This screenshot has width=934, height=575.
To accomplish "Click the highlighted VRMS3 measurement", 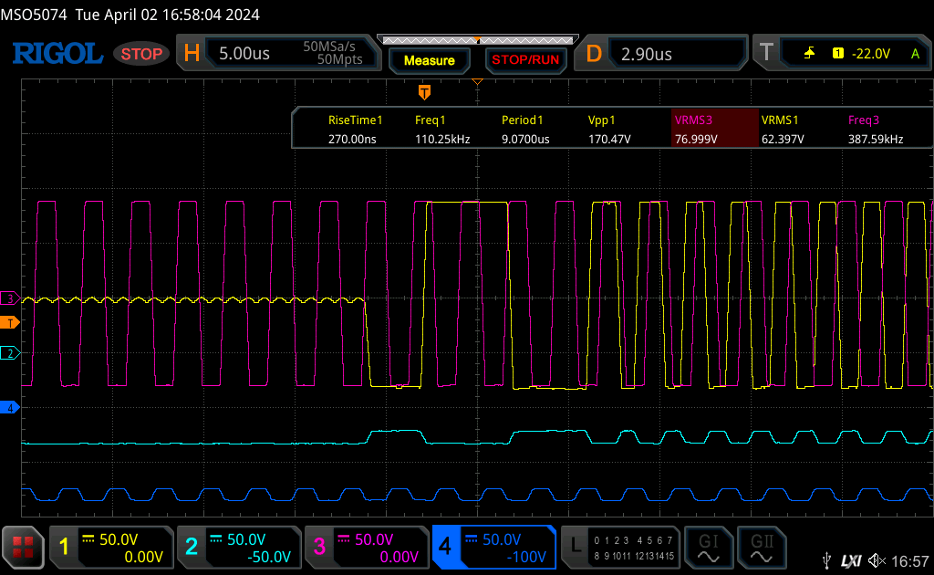I will [714, 128].
